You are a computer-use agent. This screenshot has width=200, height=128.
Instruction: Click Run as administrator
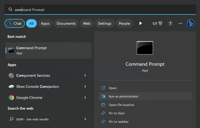(x=123, y=96)
